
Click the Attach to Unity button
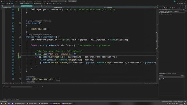[38, 3]
